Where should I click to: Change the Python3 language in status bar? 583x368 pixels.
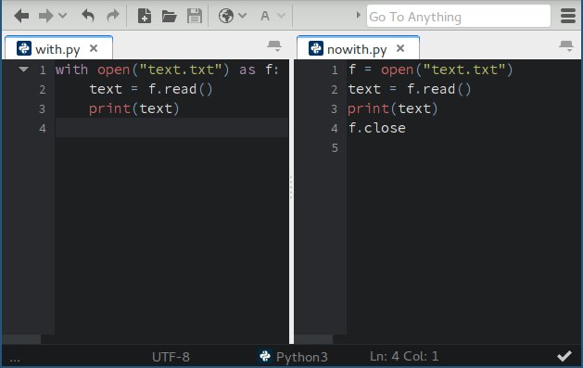click(302, 357)
